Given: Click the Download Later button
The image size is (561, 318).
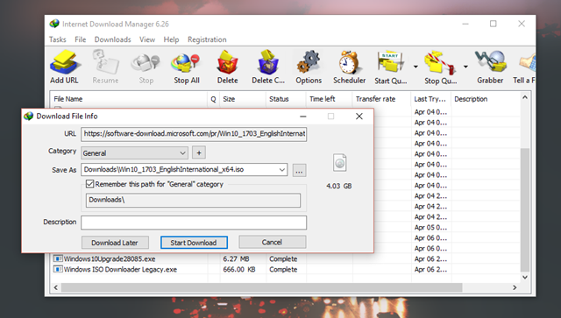Looking at the screenshot, I should coord(115,243).
